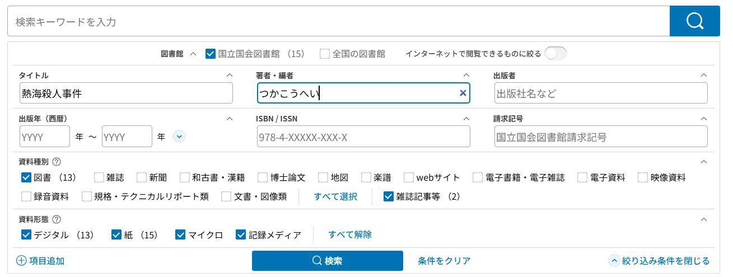Click ISBN / ISSN input field
The height and width of the screenshot is (277, 733).
pyautogui.click(x=363, y=137)
